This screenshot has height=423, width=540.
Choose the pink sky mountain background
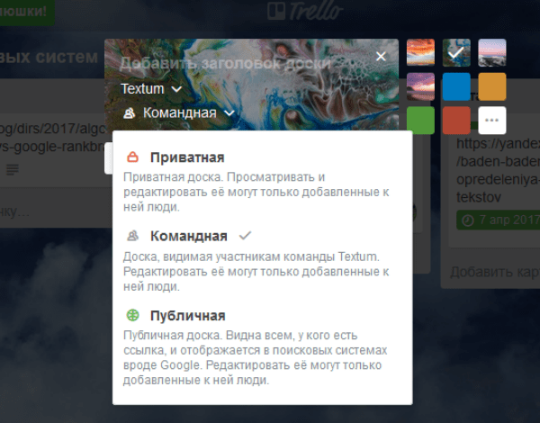492,52
